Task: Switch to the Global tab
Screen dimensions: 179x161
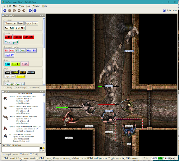Action: 24,154
